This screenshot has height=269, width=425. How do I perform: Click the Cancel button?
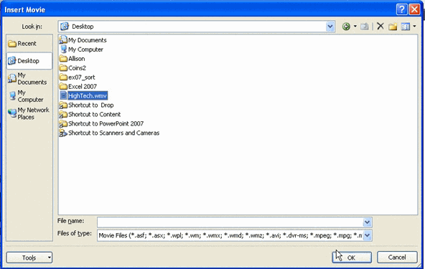pos(397,257)
